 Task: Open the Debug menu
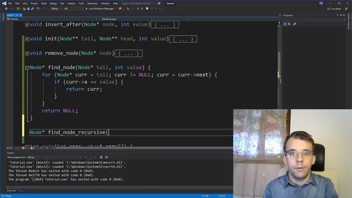[53, 4]
